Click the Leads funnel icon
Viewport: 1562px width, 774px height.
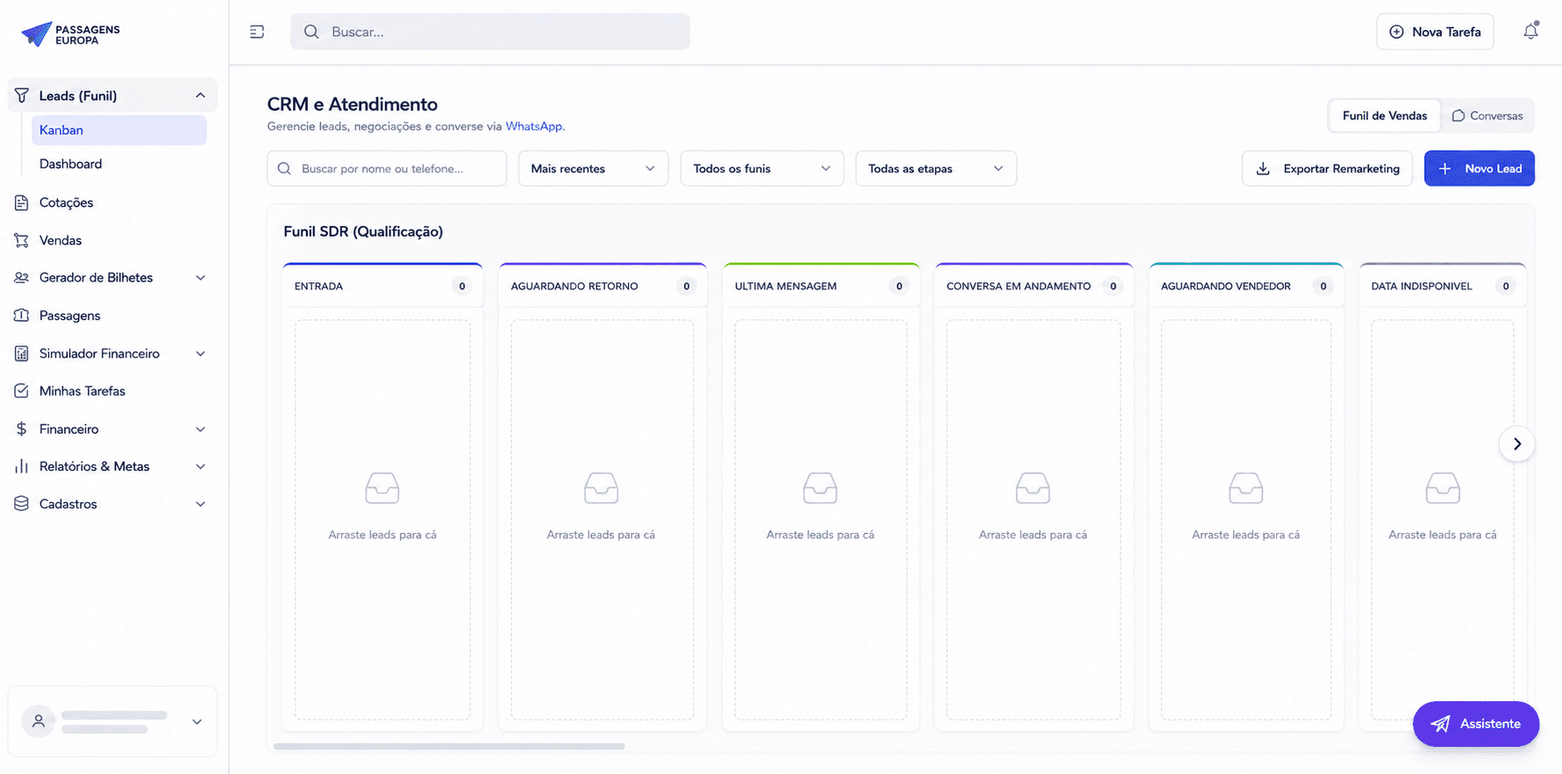click(22, 96)
